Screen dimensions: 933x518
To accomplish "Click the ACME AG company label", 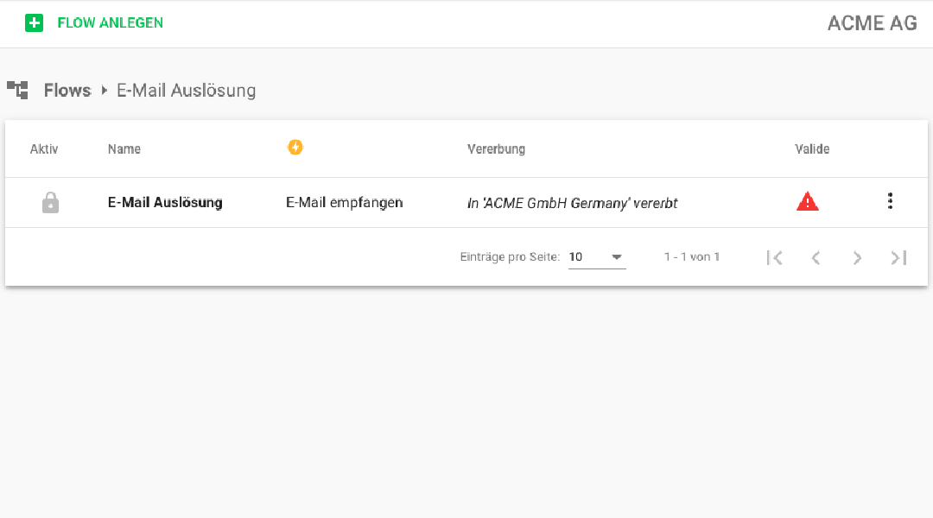I will pos(872,23).
